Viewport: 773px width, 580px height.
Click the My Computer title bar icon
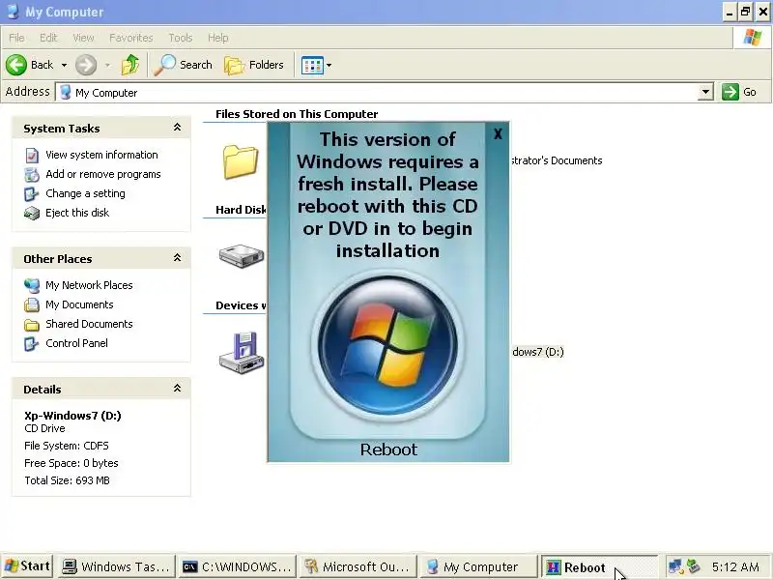14,12
